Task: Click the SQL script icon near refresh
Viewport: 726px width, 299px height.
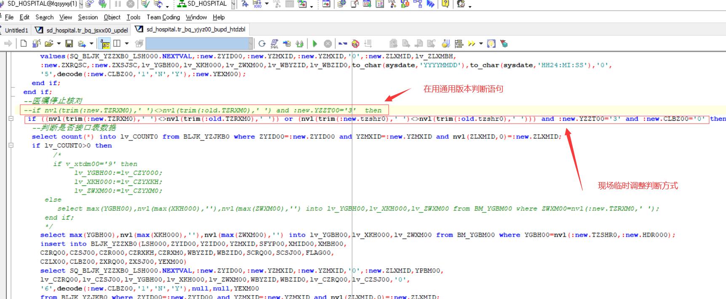Action: point(275,43)
